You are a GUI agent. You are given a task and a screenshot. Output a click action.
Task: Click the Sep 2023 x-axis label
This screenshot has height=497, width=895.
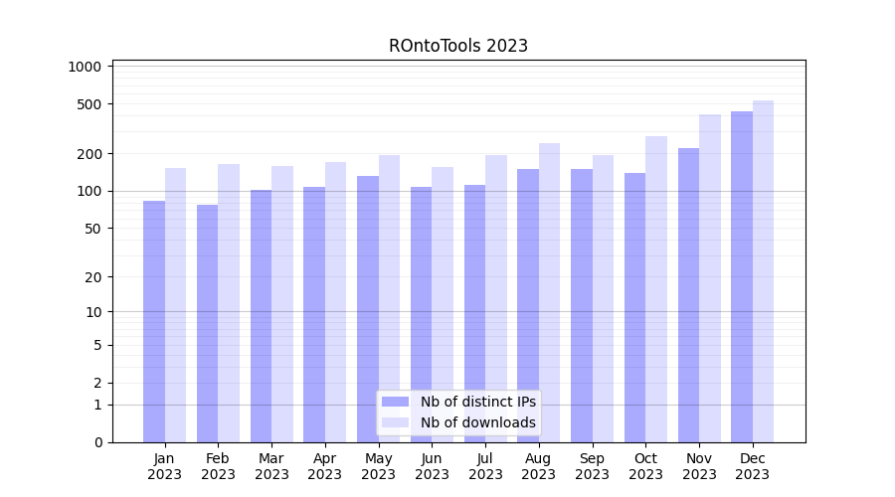click(592, 466)
